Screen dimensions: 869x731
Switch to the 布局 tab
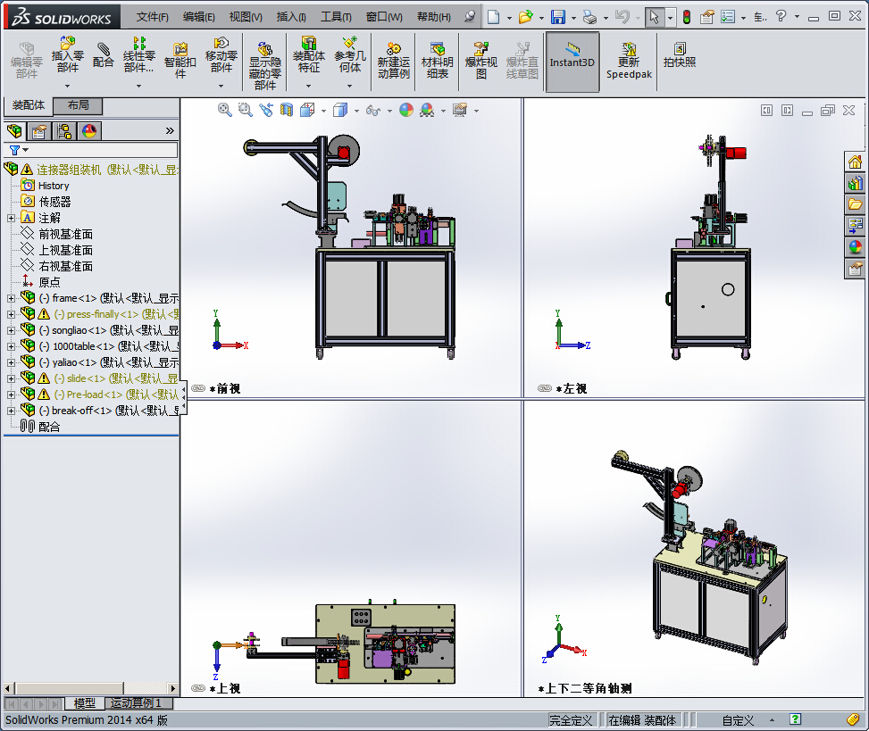pyautogui.click(x=78, y=105)
